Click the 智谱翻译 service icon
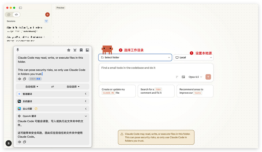This screenshot has width=262, height=152. coord(19,94)
